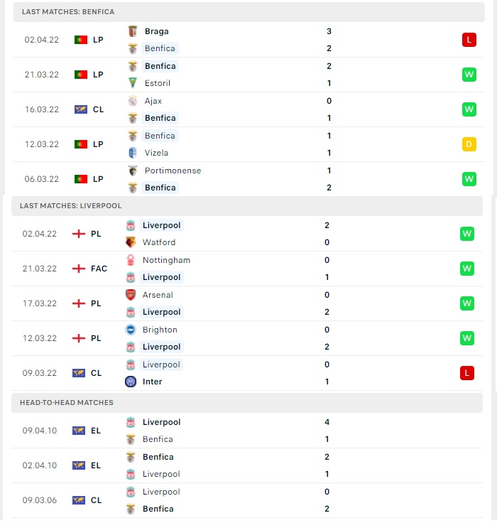Open the 09.04.10 Liverpool vs Benfica match

pyautogui.click(x=247, y=431)
